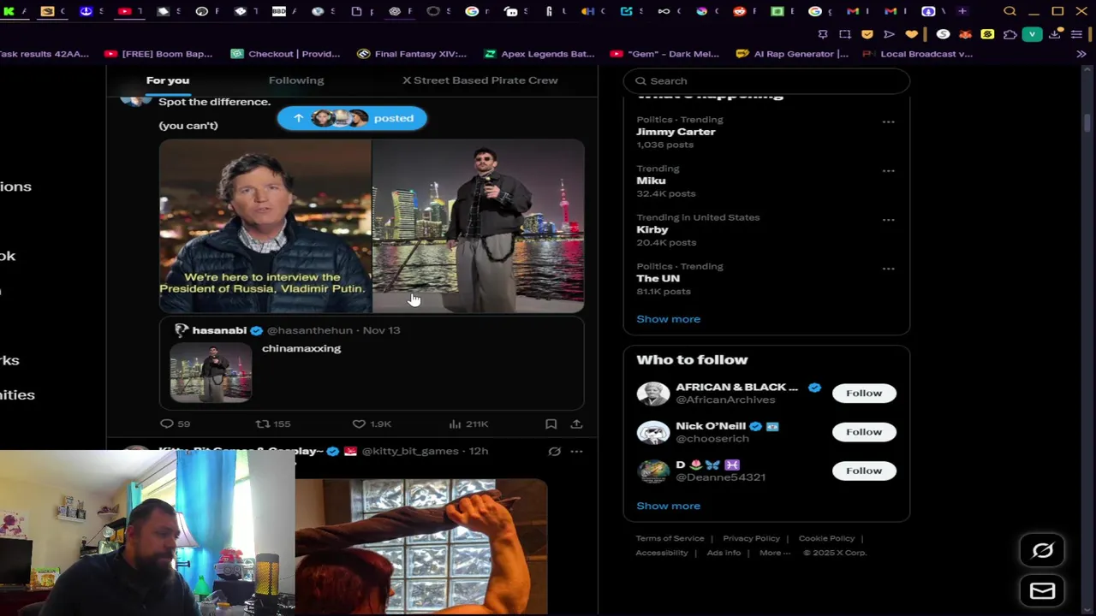Viewport: 1096px width, 616px height.
Task: Open the Messages envelope floating button
Action: pyautogui.click(x=1042, y=591)
